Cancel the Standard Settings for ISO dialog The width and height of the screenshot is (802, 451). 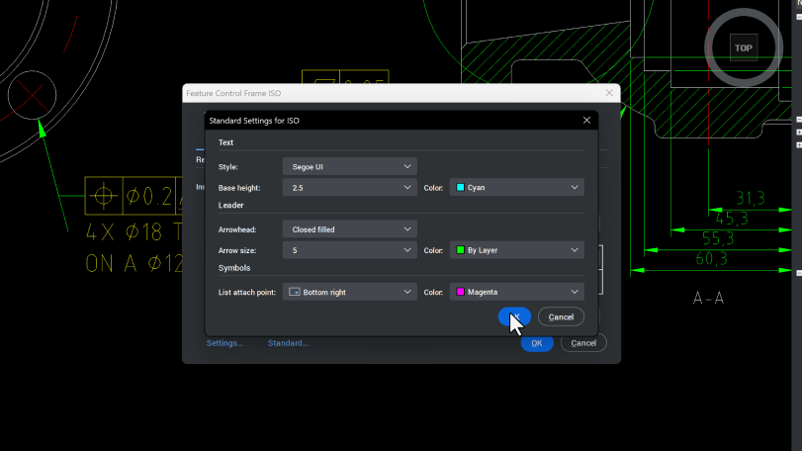pyautogui.click(x=561, y=317)
